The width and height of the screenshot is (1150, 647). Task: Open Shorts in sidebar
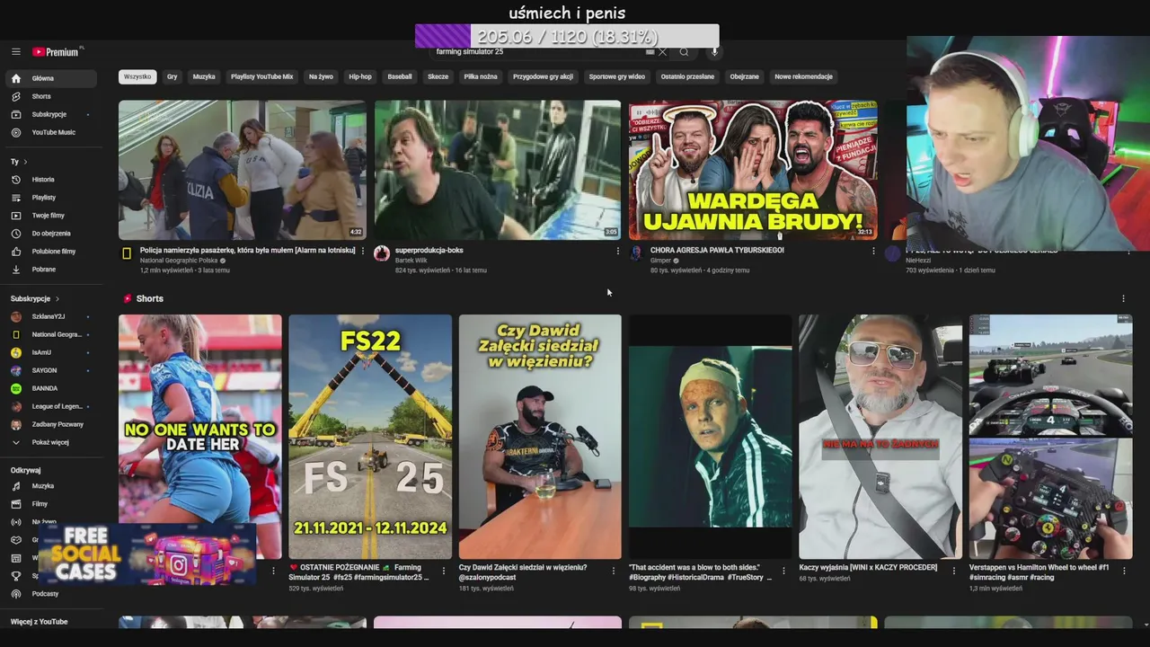50,96
